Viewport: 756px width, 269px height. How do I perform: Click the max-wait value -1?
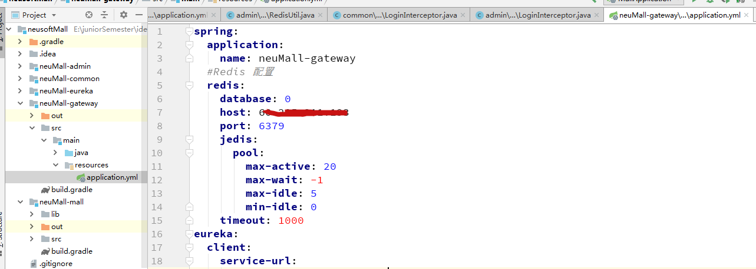click(x=316, y=180)
